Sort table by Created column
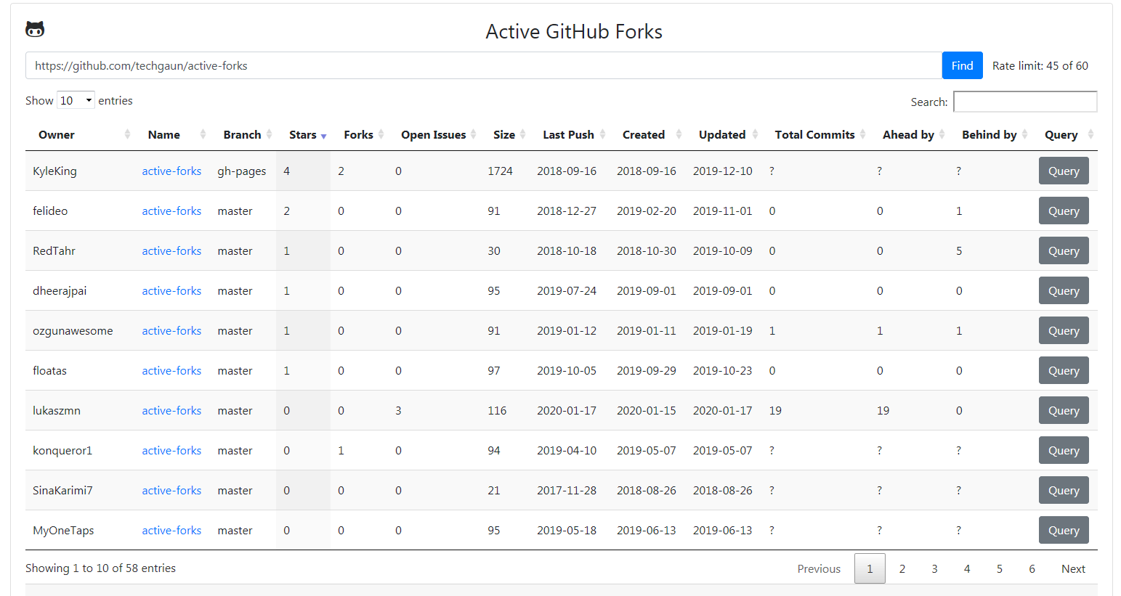 pyautogui.click(x=647, y=134)
